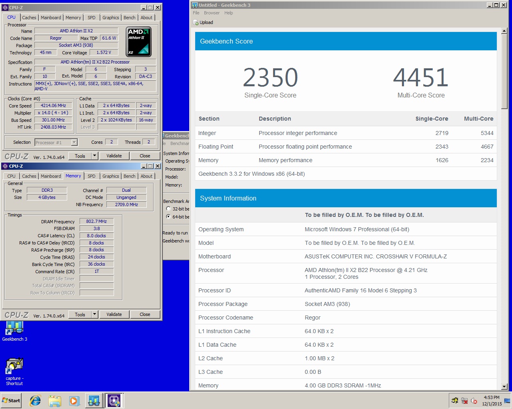This screenshot has width=512, height=409.
Task: Open Windows Explorer folder taskbar icon
Action: click(x=54, y=401)
